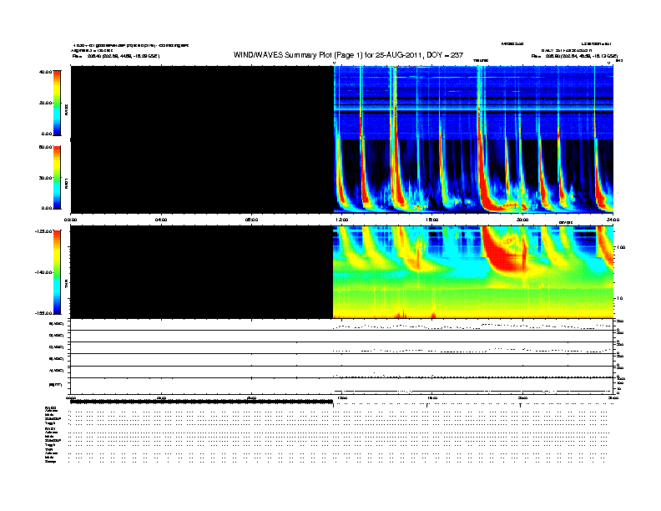Click the -140.00 label on TNR scale
661x511 pixels.
coord(43,272)
